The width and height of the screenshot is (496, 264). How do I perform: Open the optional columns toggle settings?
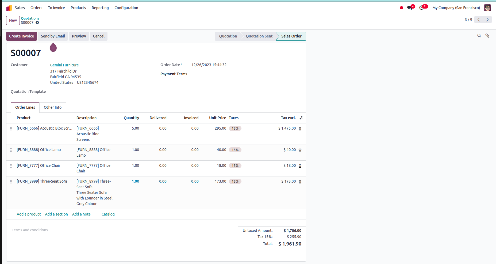click(301, 118)
